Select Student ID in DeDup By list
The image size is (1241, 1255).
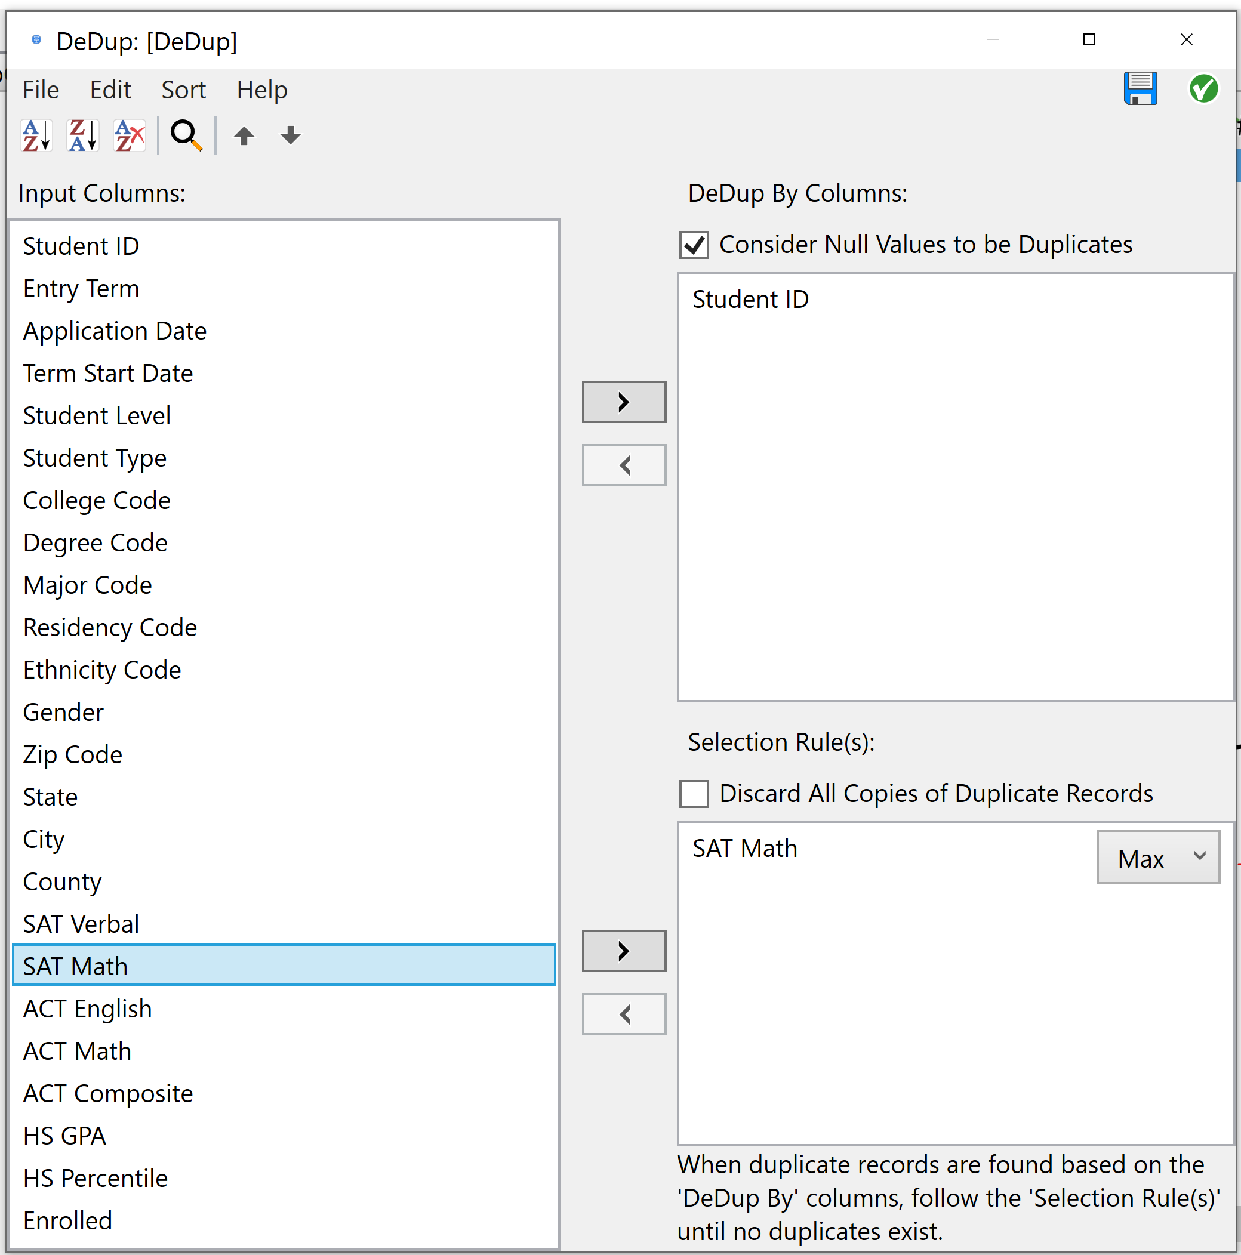750,300
